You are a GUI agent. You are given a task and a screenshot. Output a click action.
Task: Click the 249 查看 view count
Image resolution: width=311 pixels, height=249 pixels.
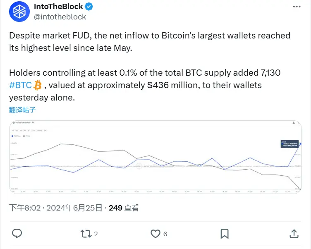click(124, 208)
